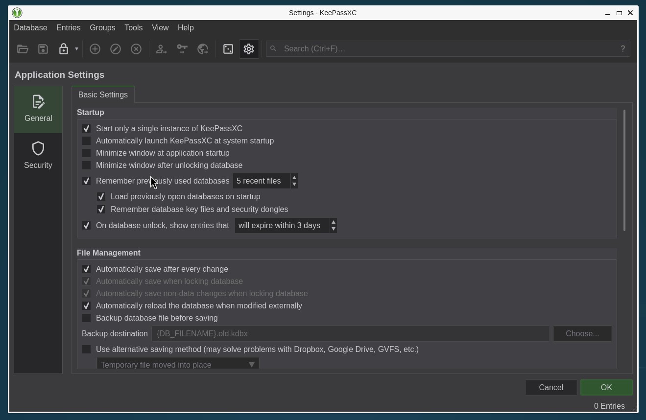The image size is (646, 420).
Task: Open the Groups menu
Action: (102, 28)
